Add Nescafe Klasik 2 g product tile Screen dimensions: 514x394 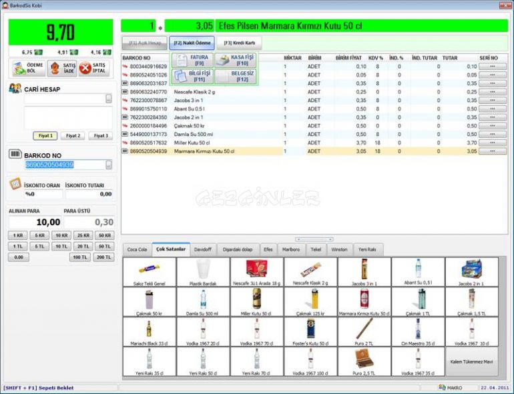[310, 272]
